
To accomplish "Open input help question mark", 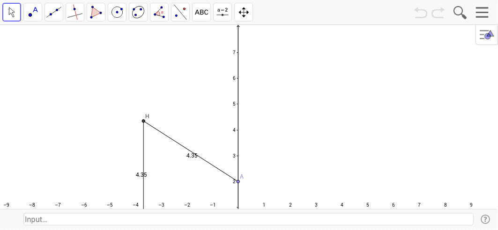I will (x=485, y=219).
